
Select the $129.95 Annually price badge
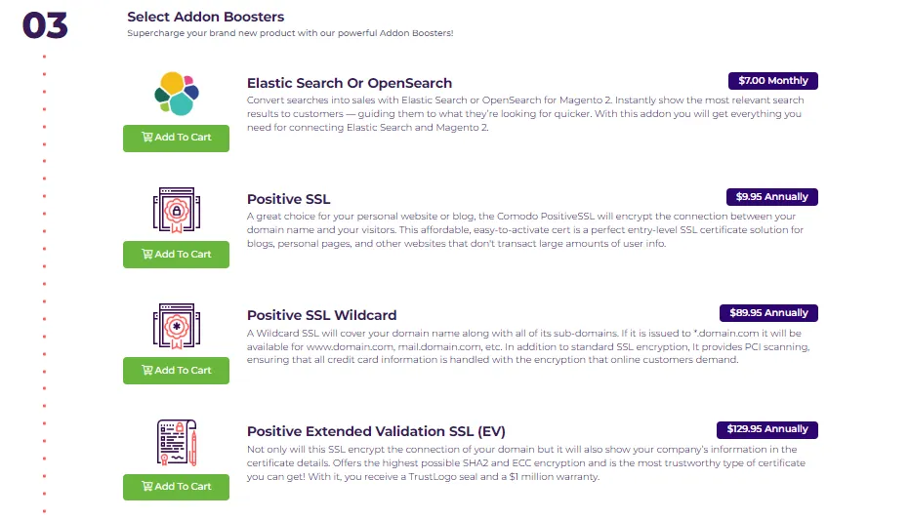point(766,429)
